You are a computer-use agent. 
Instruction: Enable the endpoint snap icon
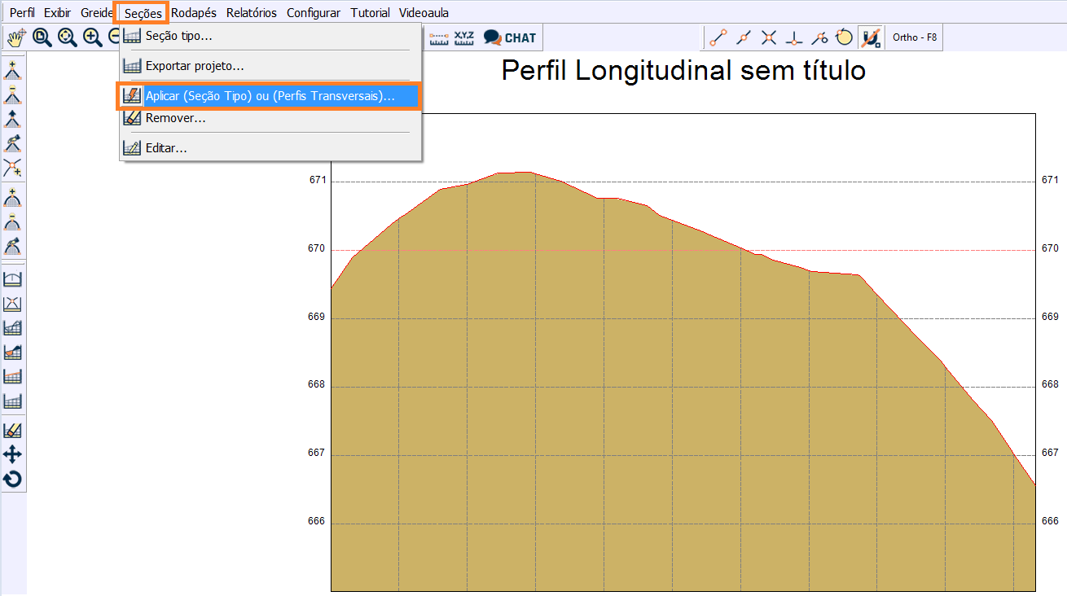coord(717,37)
